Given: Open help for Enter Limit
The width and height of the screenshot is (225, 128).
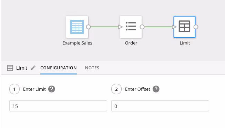Looking at the screenshot, I should (x=52, y=89).
